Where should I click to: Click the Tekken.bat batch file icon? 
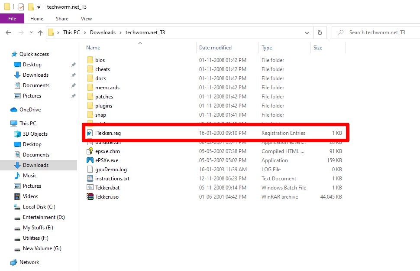90,188
